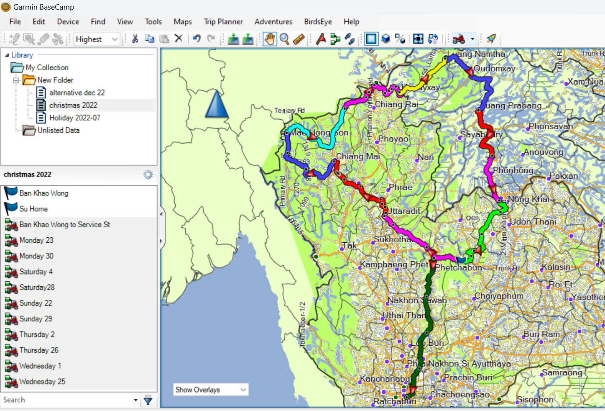Select the pencil edit tool
The height and width of the screenshot is (411, 605).
tap(14, 39)
